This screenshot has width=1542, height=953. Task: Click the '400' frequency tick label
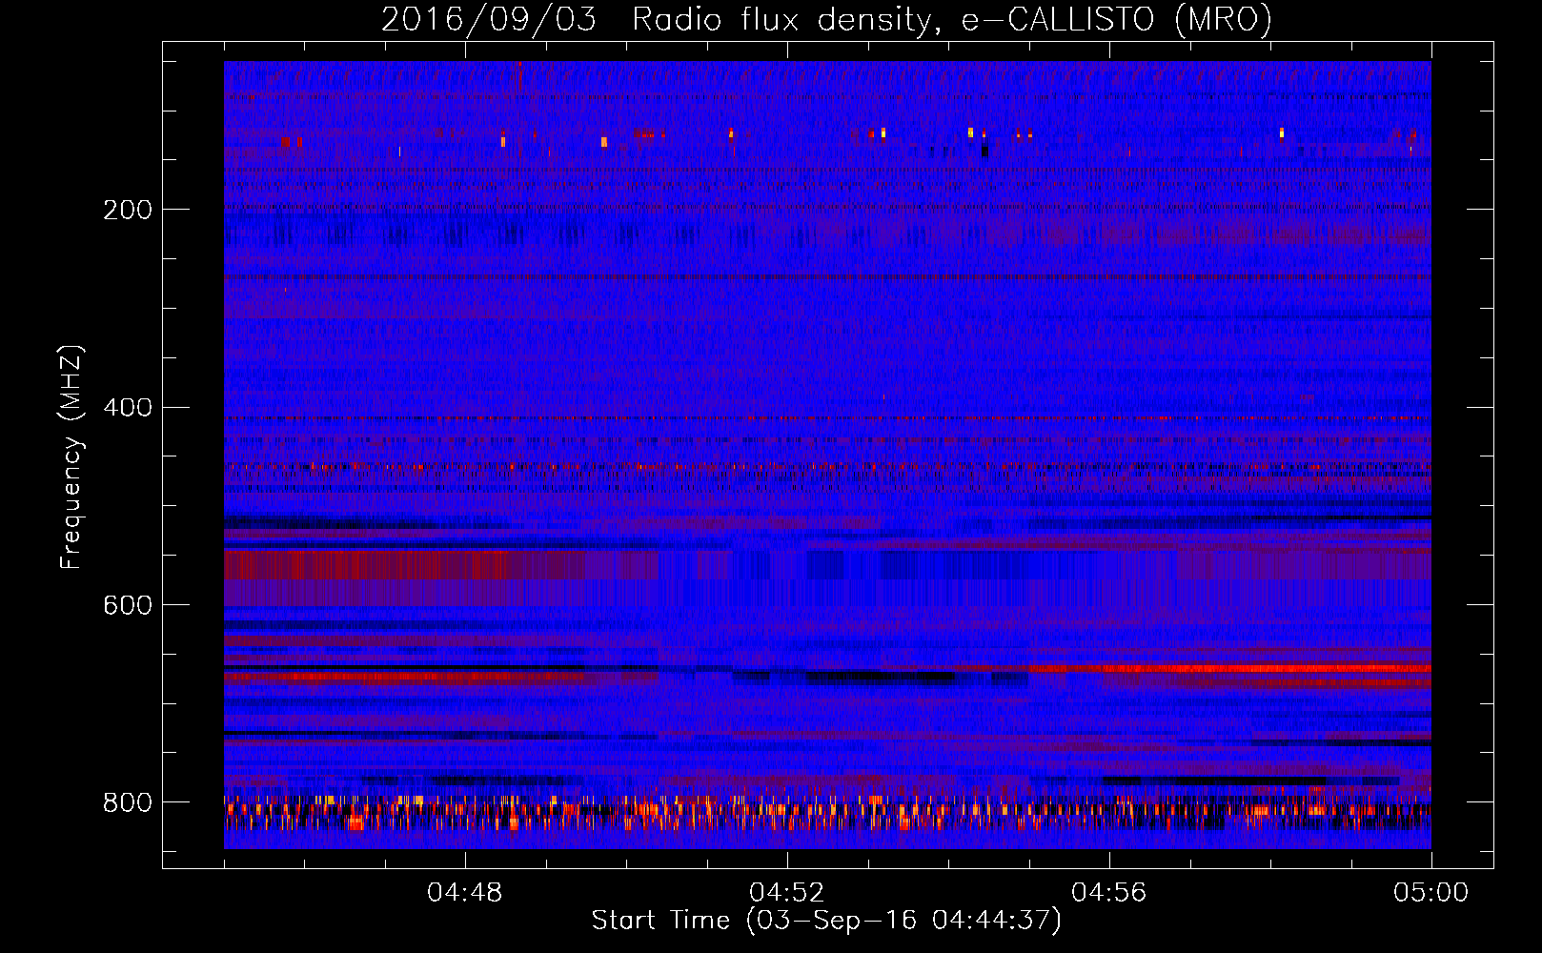click(x=128, y=408)
